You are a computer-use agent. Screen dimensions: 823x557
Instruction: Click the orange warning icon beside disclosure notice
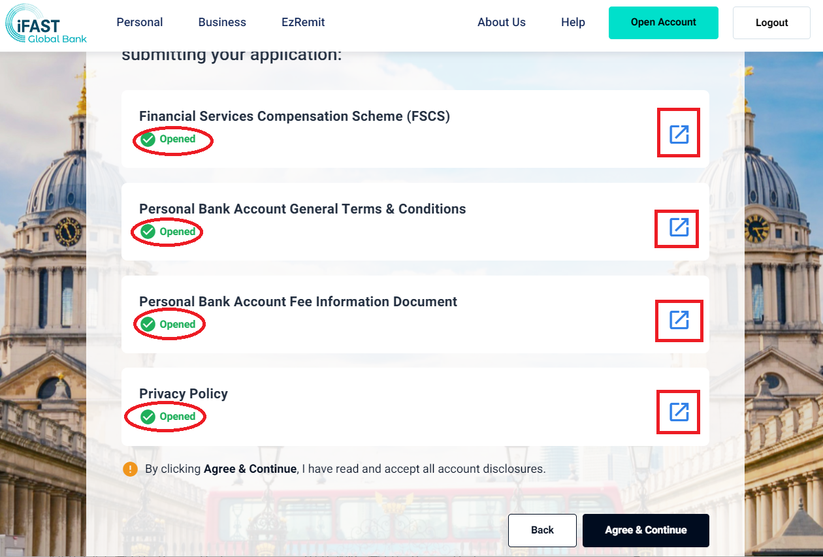click(x=130, y=469)
